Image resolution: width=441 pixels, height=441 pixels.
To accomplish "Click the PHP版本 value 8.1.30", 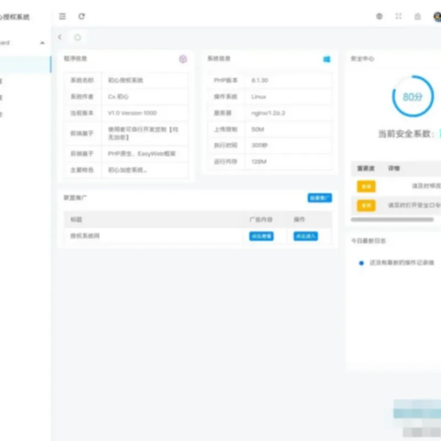I will tap(259, 80).
